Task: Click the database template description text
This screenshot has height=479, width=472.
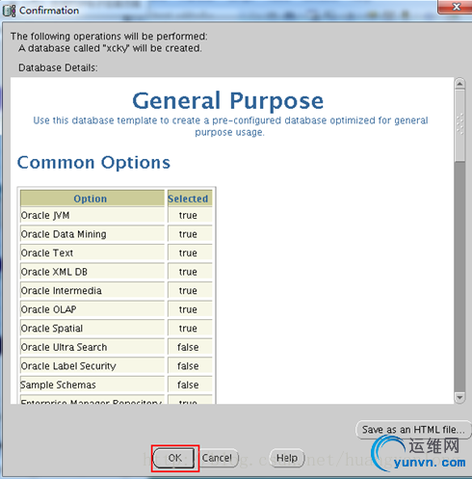Action: [230, 126]
